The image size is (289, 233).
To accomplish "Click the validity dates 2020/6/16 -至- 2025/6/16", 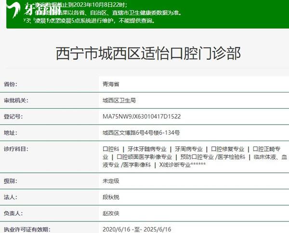I will [x=137, y=230].
